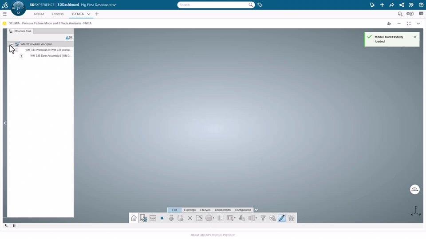Viewport: 426px width, 239px height.
Task: Click the magnifier search button
Action: coord(250,4)
